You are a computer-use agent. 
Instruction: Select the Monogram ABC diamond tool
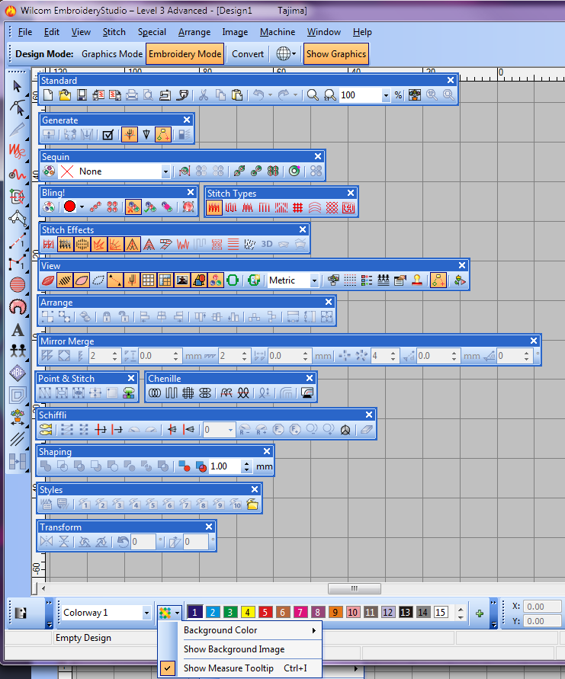[18, 373]
